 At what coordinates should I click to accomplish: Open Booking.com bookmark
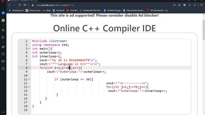tap(16, 10)
